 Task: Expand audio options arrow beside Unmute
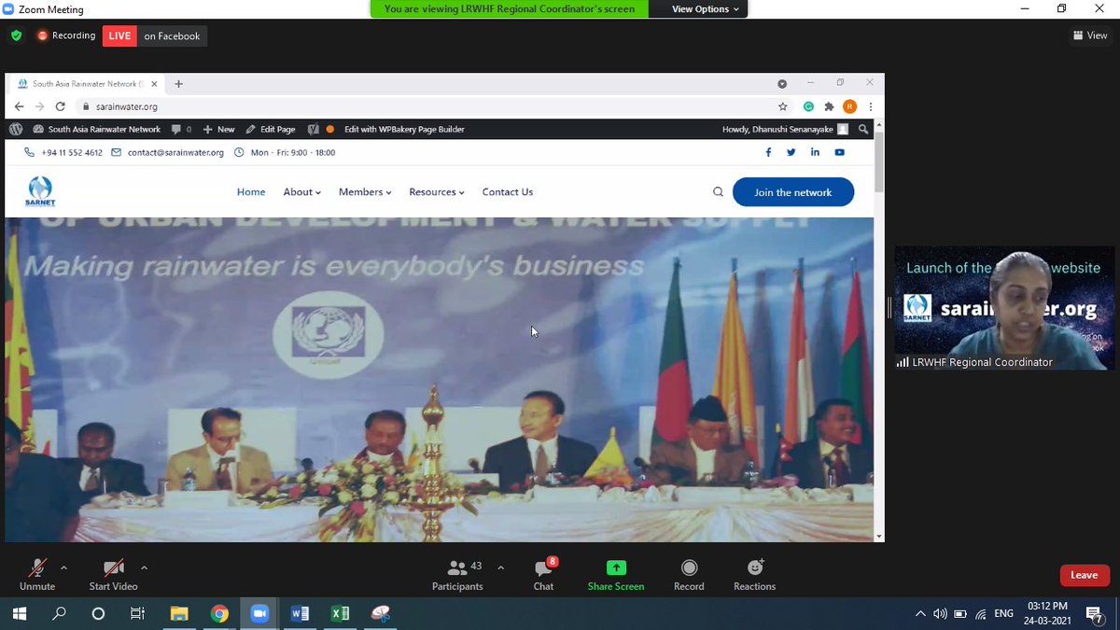(63, 567)
